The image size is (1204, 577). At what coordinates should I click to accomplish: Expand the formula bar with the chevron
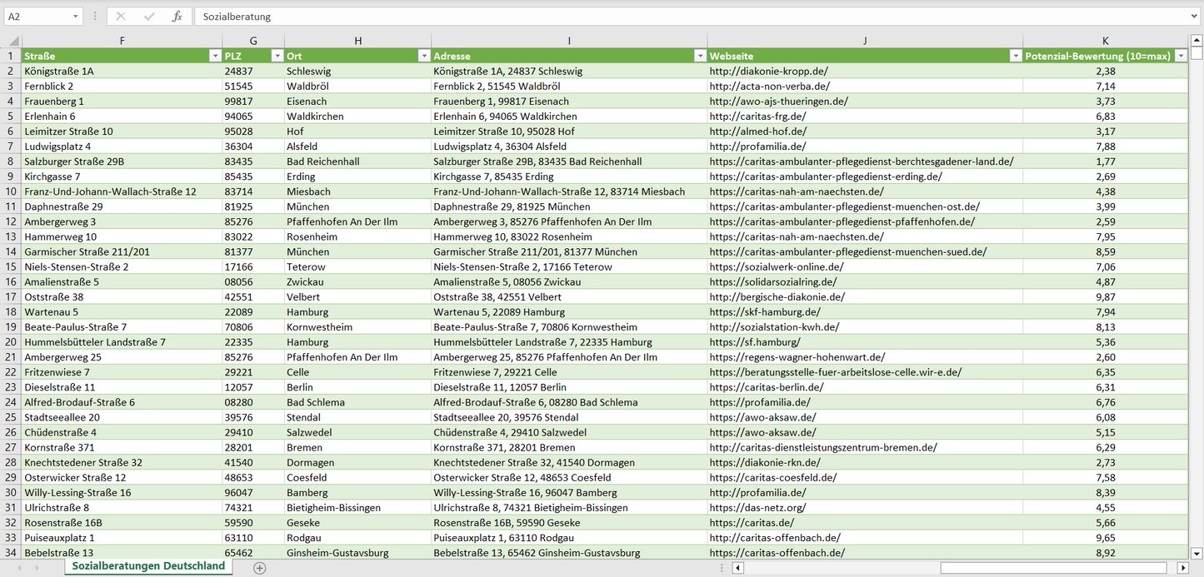click(x=1195, y=17)
